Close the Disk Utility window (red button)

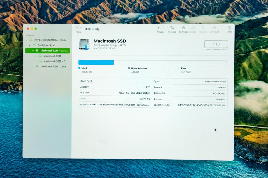tap(28, 29)
